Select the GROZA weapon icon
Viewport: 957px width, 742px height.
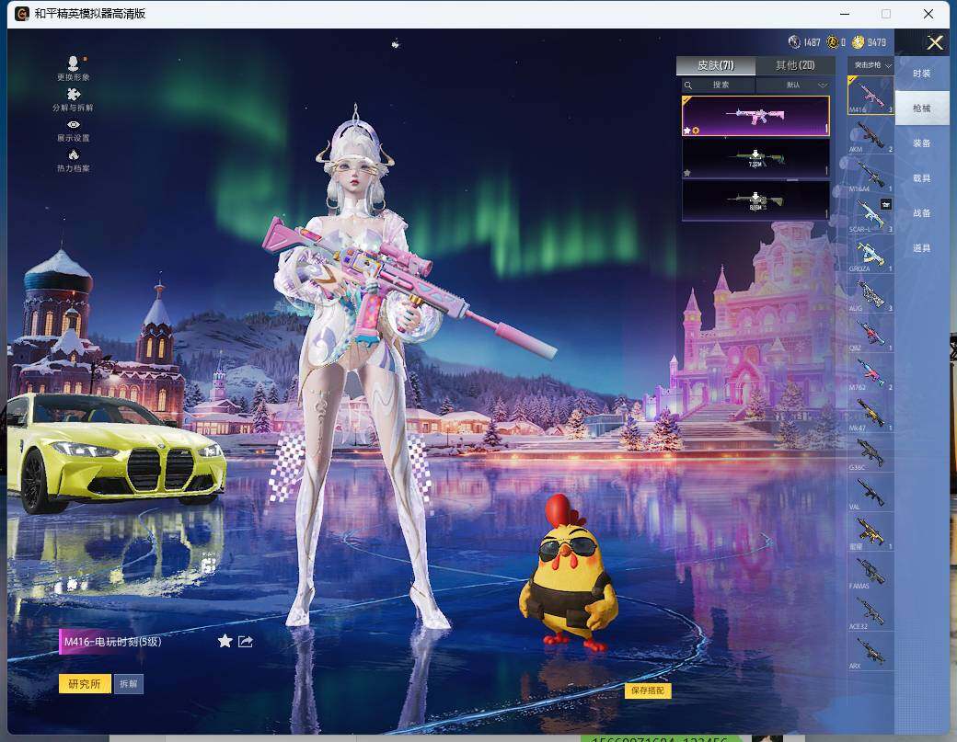(871, 255)
